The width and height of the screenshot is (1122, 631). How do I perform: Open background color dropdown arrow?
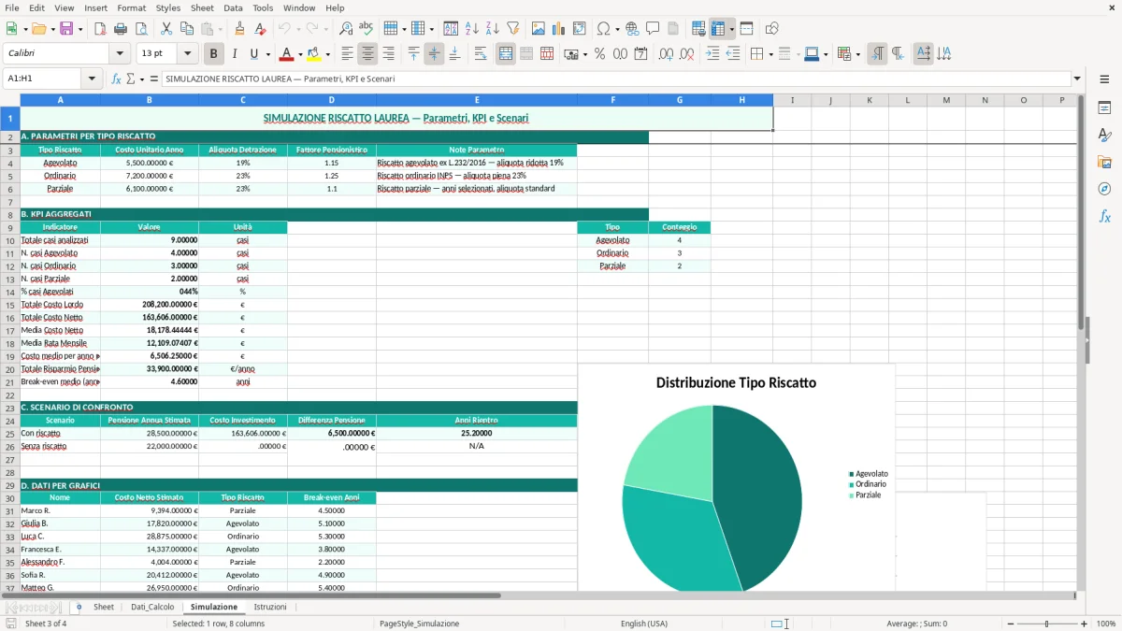point(328,54)
